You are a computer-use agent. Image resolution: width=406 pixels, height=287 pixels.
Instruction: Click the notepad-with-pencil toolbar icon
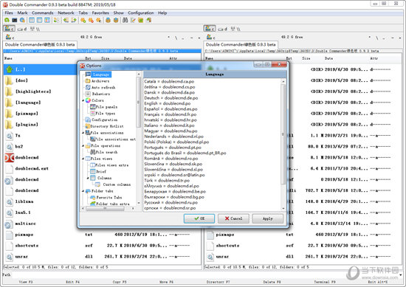133,20
